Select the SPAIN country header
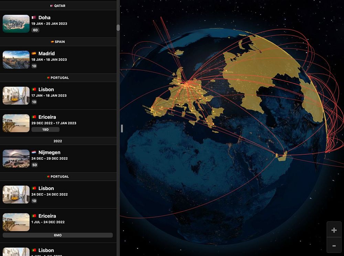Viewport: 344px width, 256px height. (58, 42)
